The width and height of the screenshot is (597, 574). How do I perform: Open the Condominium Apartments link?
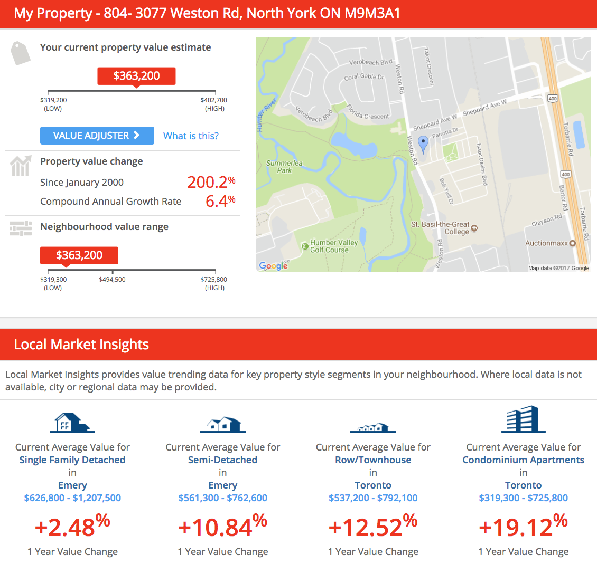[523, 460]
